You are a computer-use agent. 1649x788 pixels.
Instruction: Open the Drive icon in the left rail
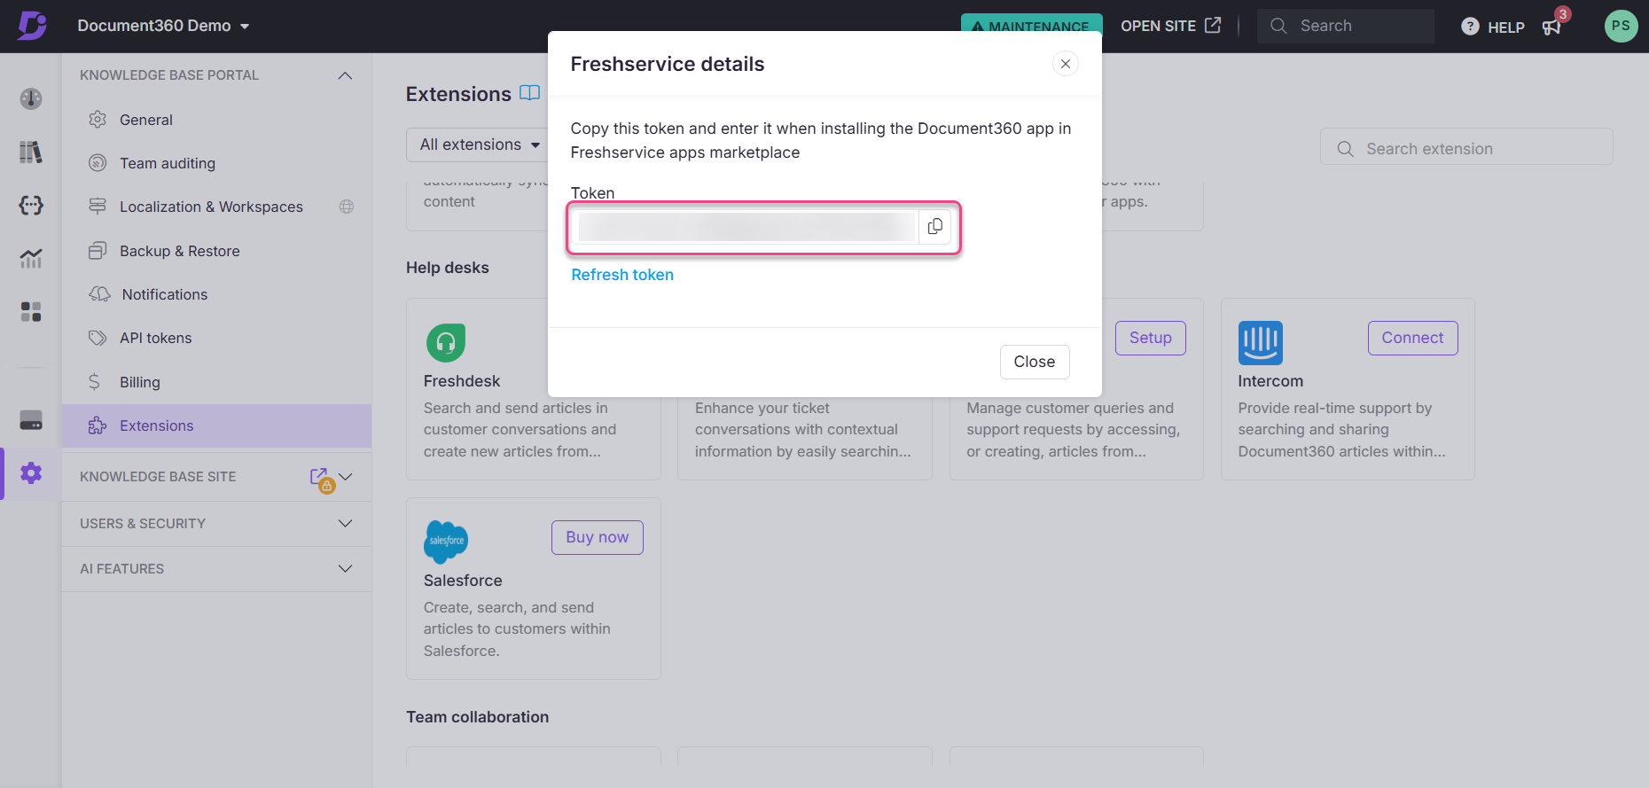pyautogui.click(x=31, y=420)
